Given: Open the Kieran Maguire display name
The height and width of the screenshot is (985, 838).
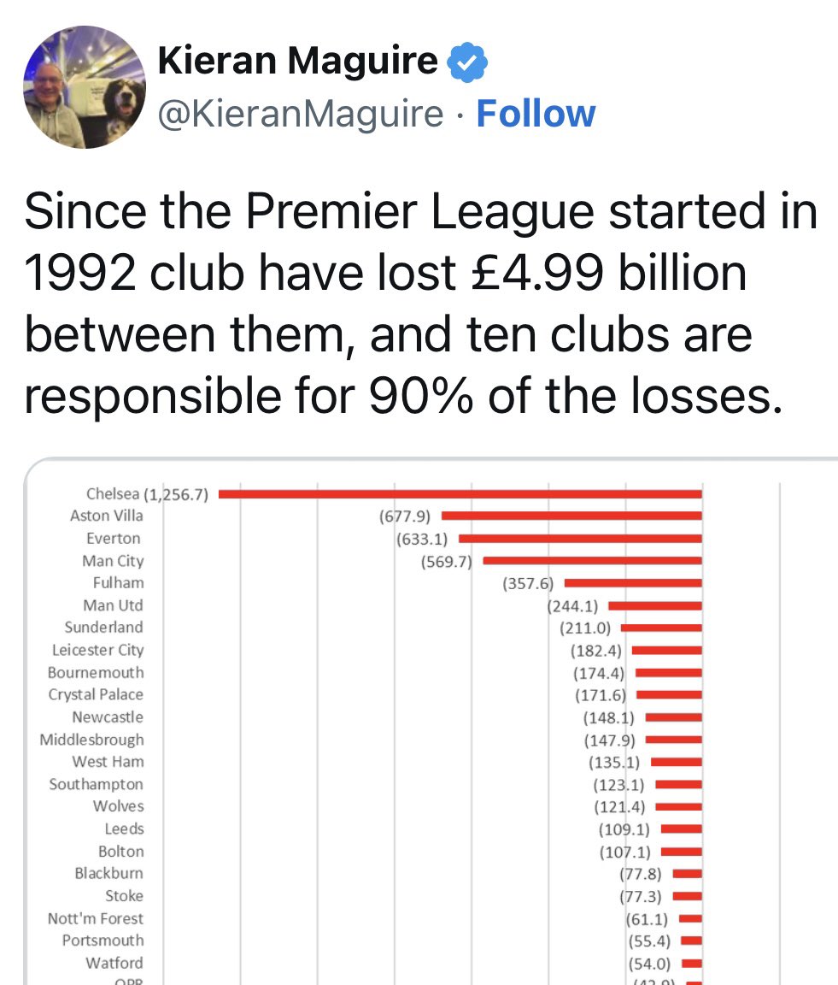Looking at the screenshot, I should [298, 62].
